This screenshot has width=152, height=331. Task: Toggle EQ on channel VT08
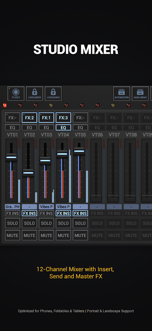tap(131, 127)
